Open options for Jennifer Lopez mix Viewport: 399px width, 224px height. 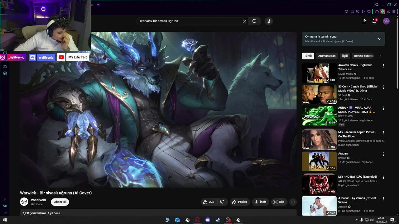tap(384, 133)
